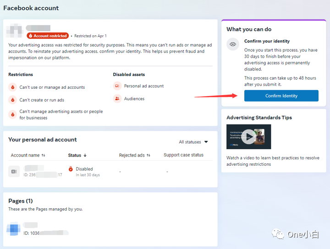This screenshot has height=249, width=330.
Task: Click the Personal ad account asset icon
Action: pos(117,86)
